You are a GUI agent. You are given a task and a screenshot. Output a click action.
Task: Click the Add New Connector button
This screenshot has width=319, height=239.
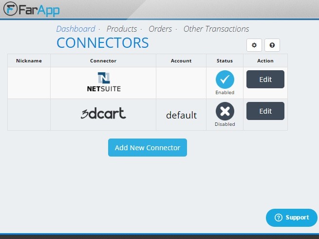(x=148, y=147)
